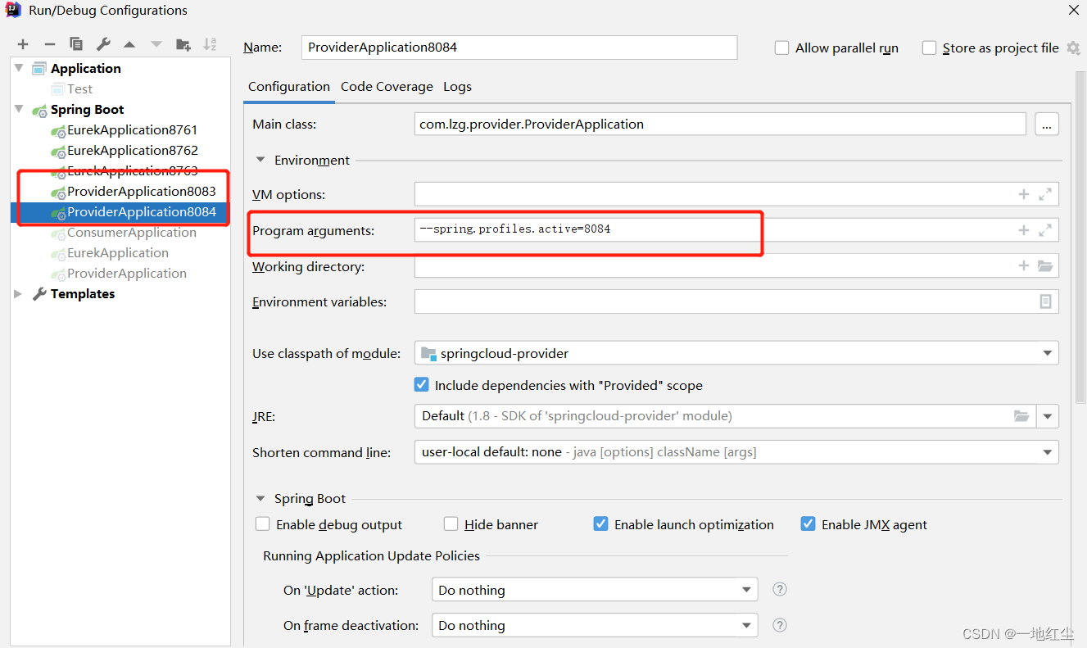Create new folder in toolbar
Viewport: 1087px width, 648px height.
coord(183,44)
